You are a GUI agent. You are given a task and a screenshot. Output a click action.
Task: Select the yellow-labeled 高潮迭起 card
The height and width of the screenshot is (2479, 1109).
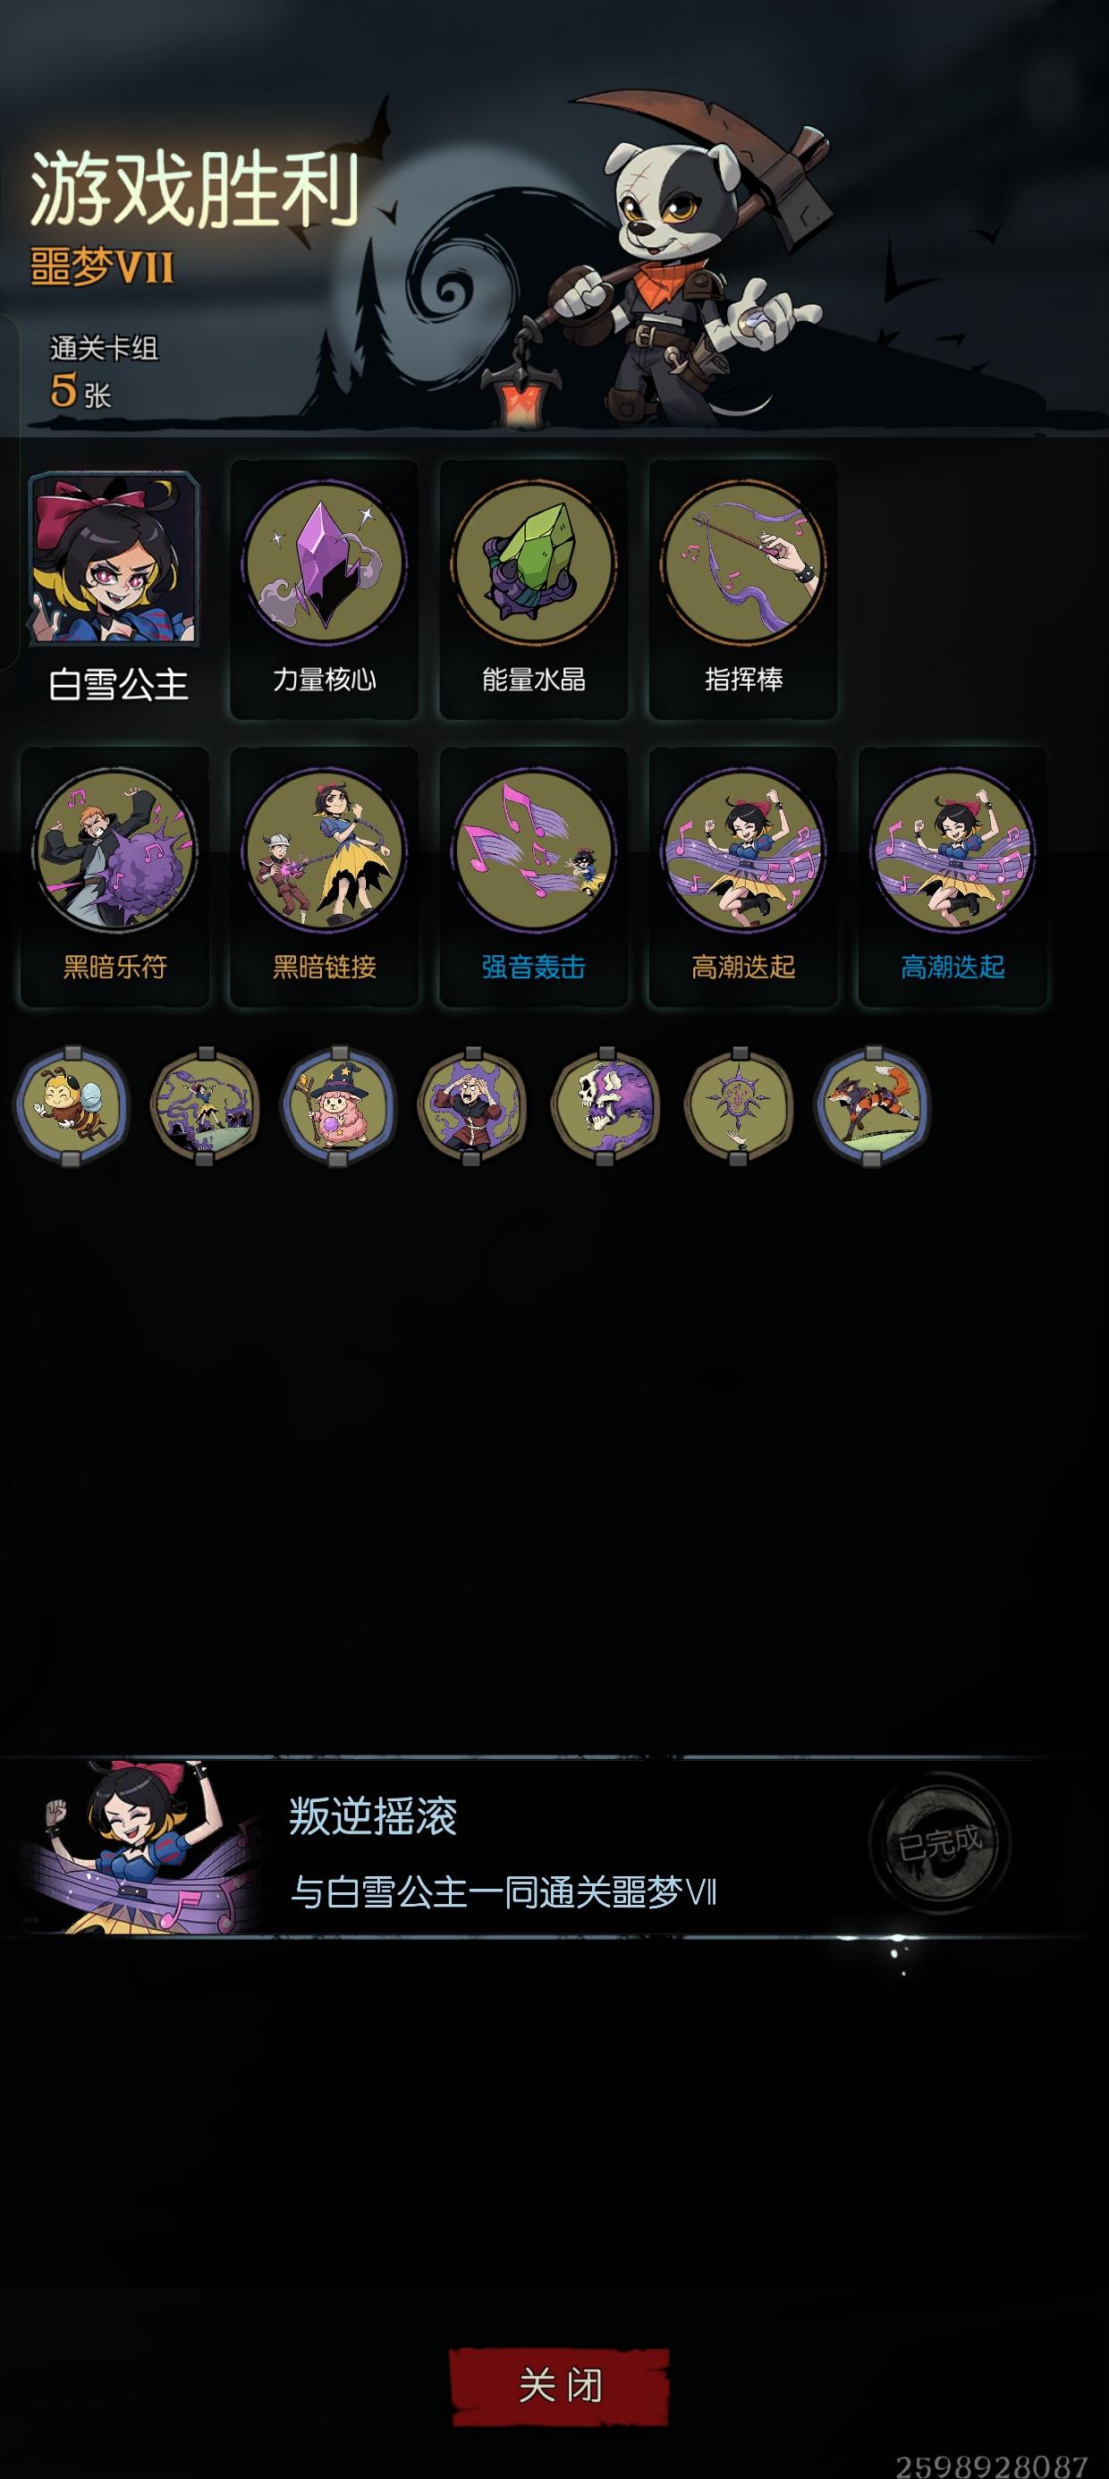pos(743,876)
